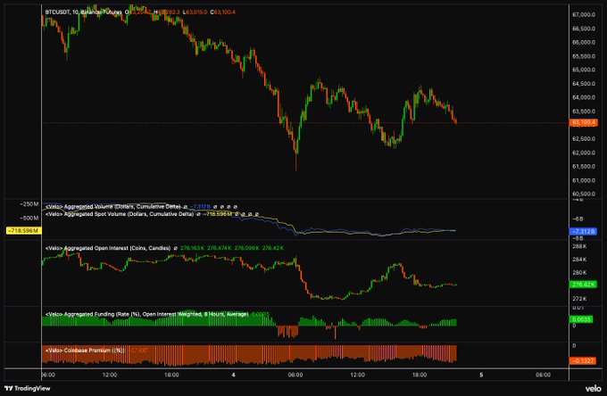Viewport: 607px width, 396px height.
Task: Click the 65,000.0 price axis label
Action: (584, 70)
